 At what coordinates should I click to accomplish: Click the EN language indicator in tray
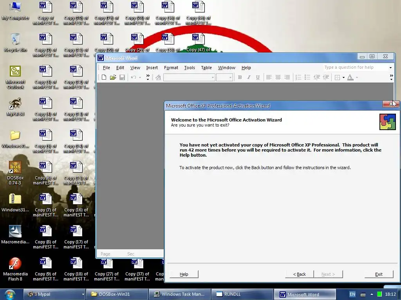coord(352,294)
